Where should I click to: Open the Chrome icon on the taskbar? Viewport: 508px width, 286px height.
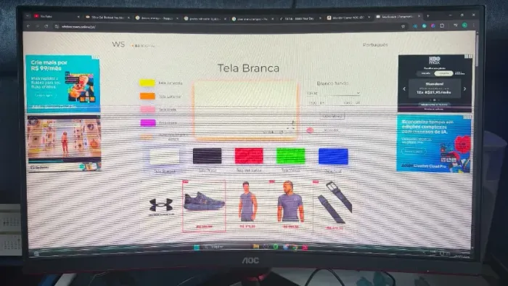tap(295, 247)
